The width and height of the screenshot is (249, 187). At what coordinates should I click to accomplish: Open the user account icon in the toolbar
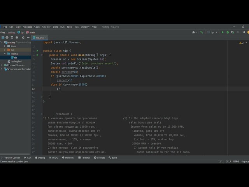[194, 32]
